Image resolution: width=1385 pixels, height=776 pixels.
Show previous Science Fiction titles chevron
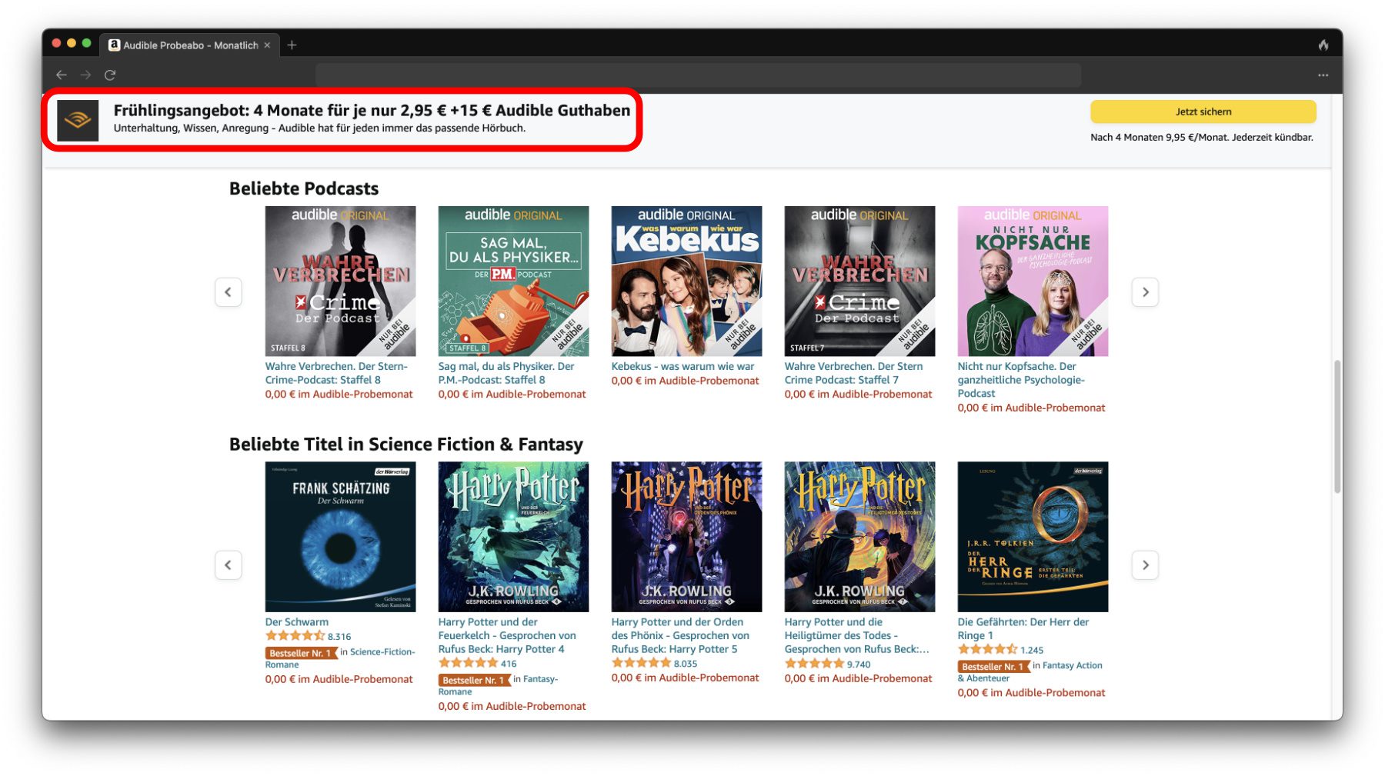click(x=228, y=565)
